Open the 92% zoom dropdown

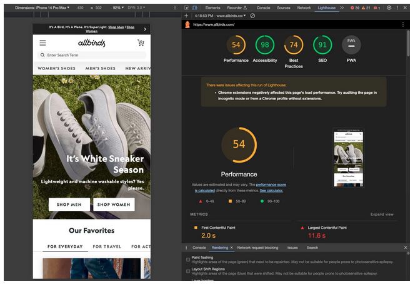(118, 8)
